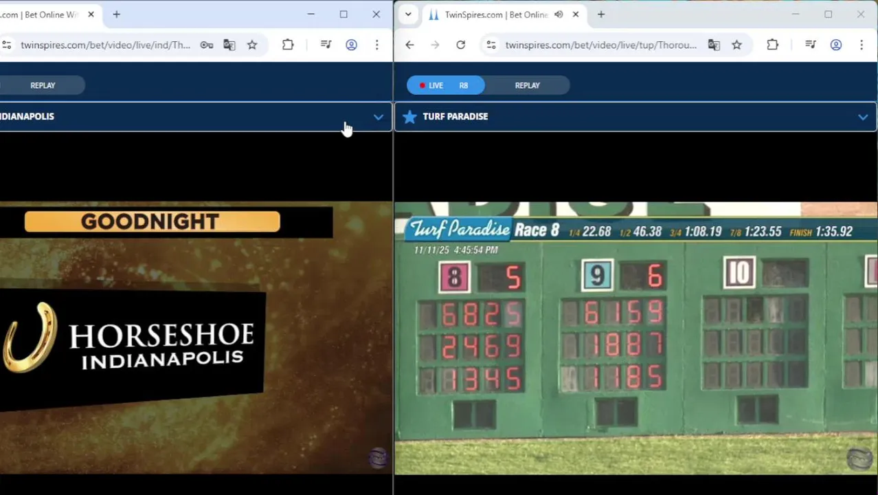Click the Turf Paradise favorite star
This screenshot has width=878, height=495.
coord(409,117)
